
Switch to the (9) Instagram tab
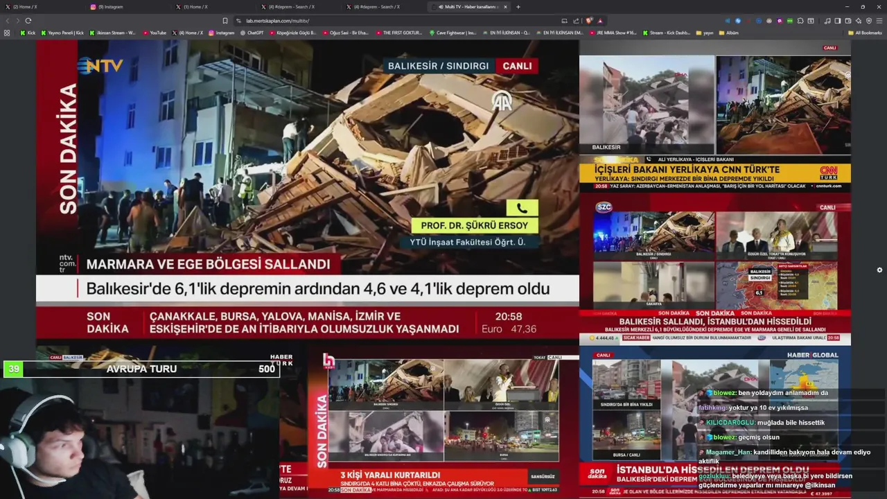click(128, 7)
